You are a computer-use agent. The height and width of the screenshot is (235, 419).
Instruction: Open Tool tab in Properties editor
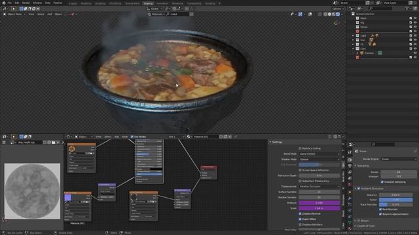click(x=350, y=152)
